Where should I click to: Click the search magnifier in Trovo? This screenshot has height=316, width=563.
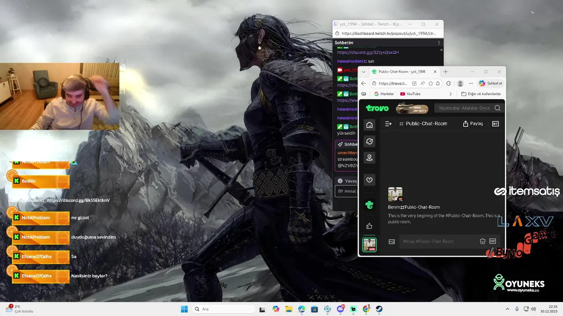point(497,108)
